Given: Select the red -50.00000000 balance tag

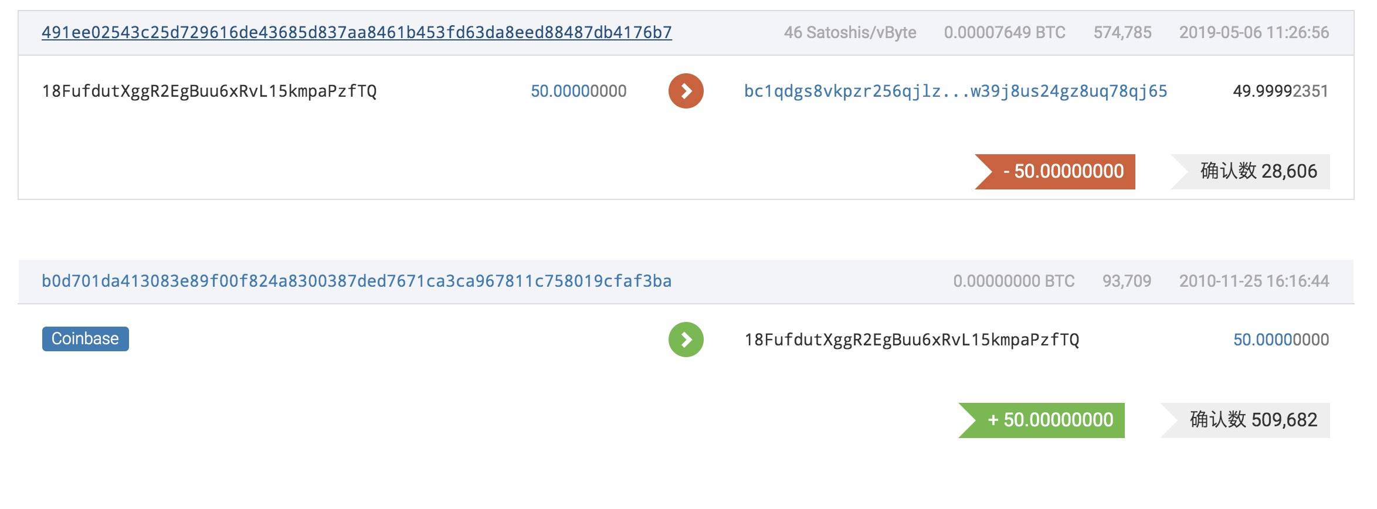Looking at the screenshot, I should pos(1055,172).
